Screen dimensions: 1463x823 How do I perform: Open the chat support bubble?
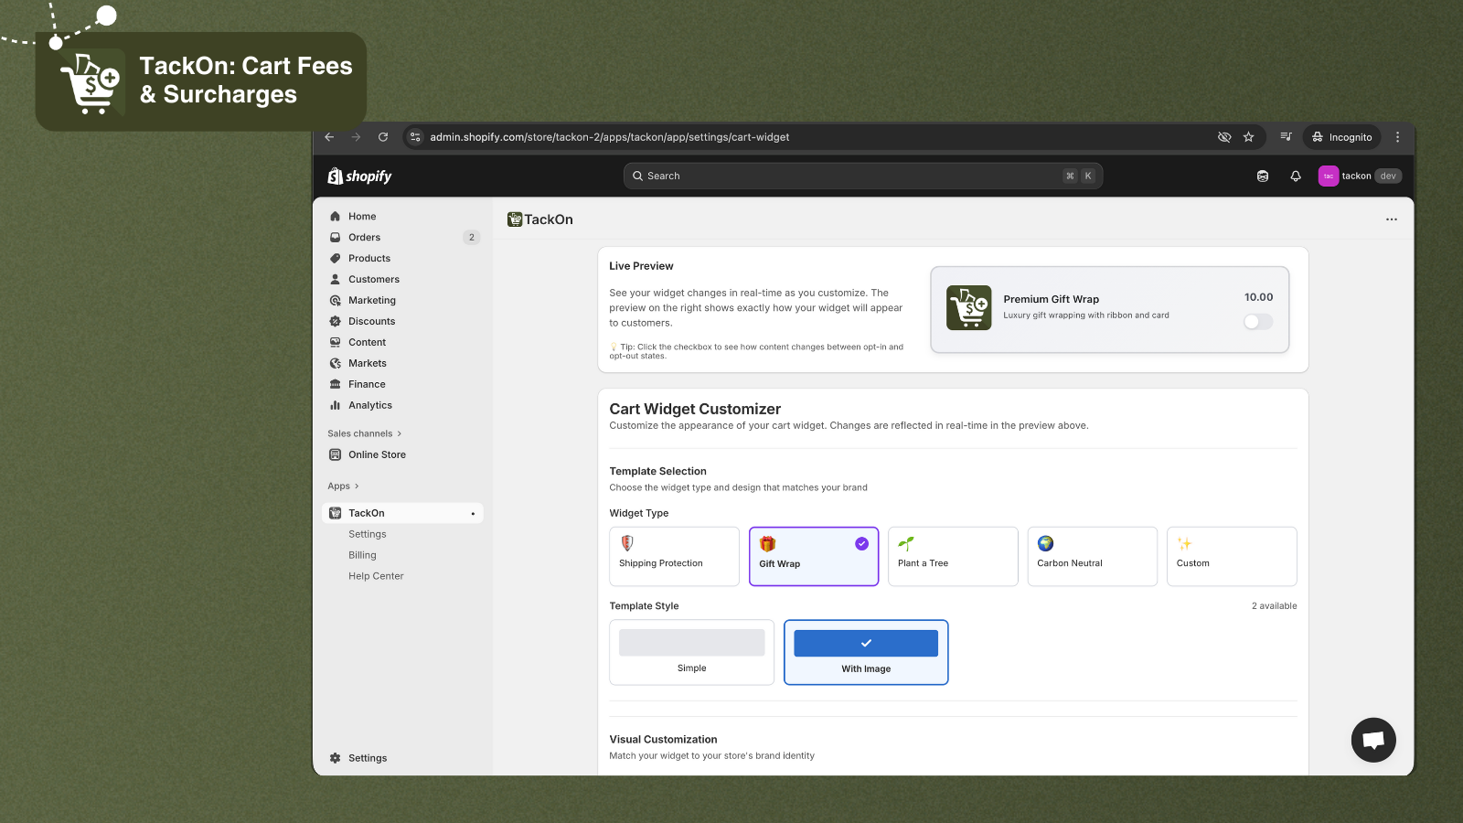[1373, 741]
